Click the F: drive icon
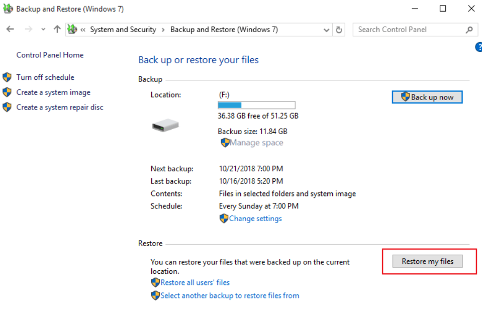 tap(165, 125)
